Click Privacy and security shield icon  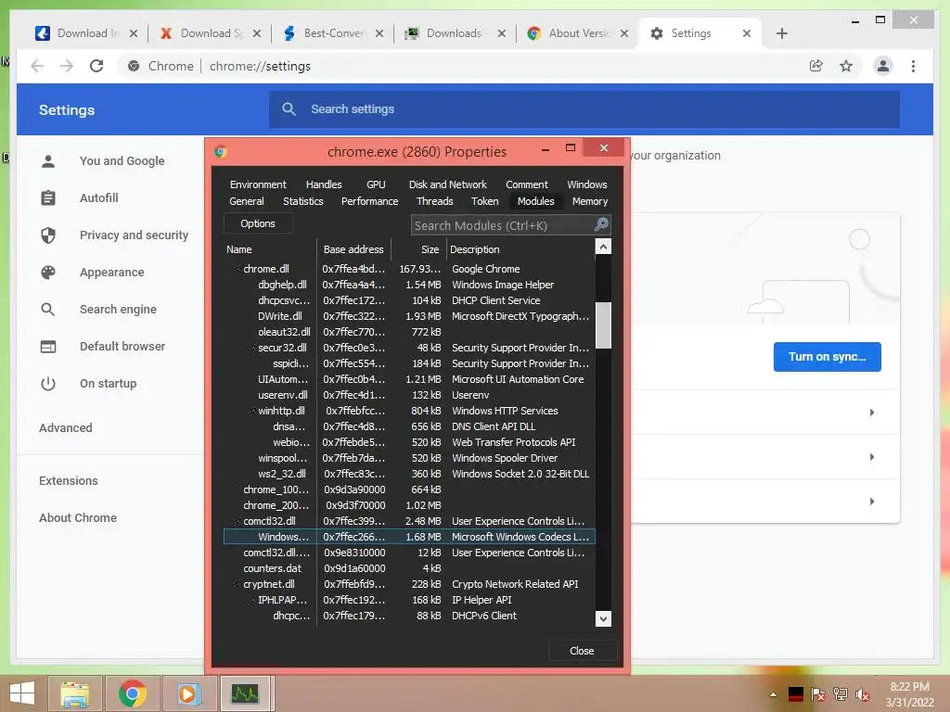[x=48, y=235]
